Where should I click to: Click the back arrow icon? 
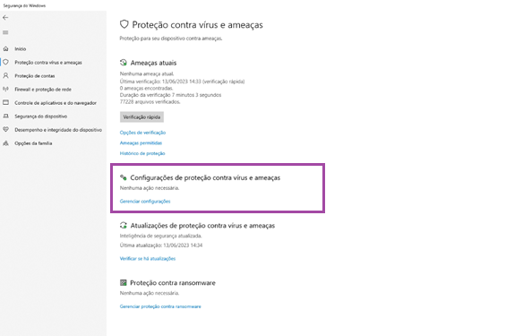(5, 18)
